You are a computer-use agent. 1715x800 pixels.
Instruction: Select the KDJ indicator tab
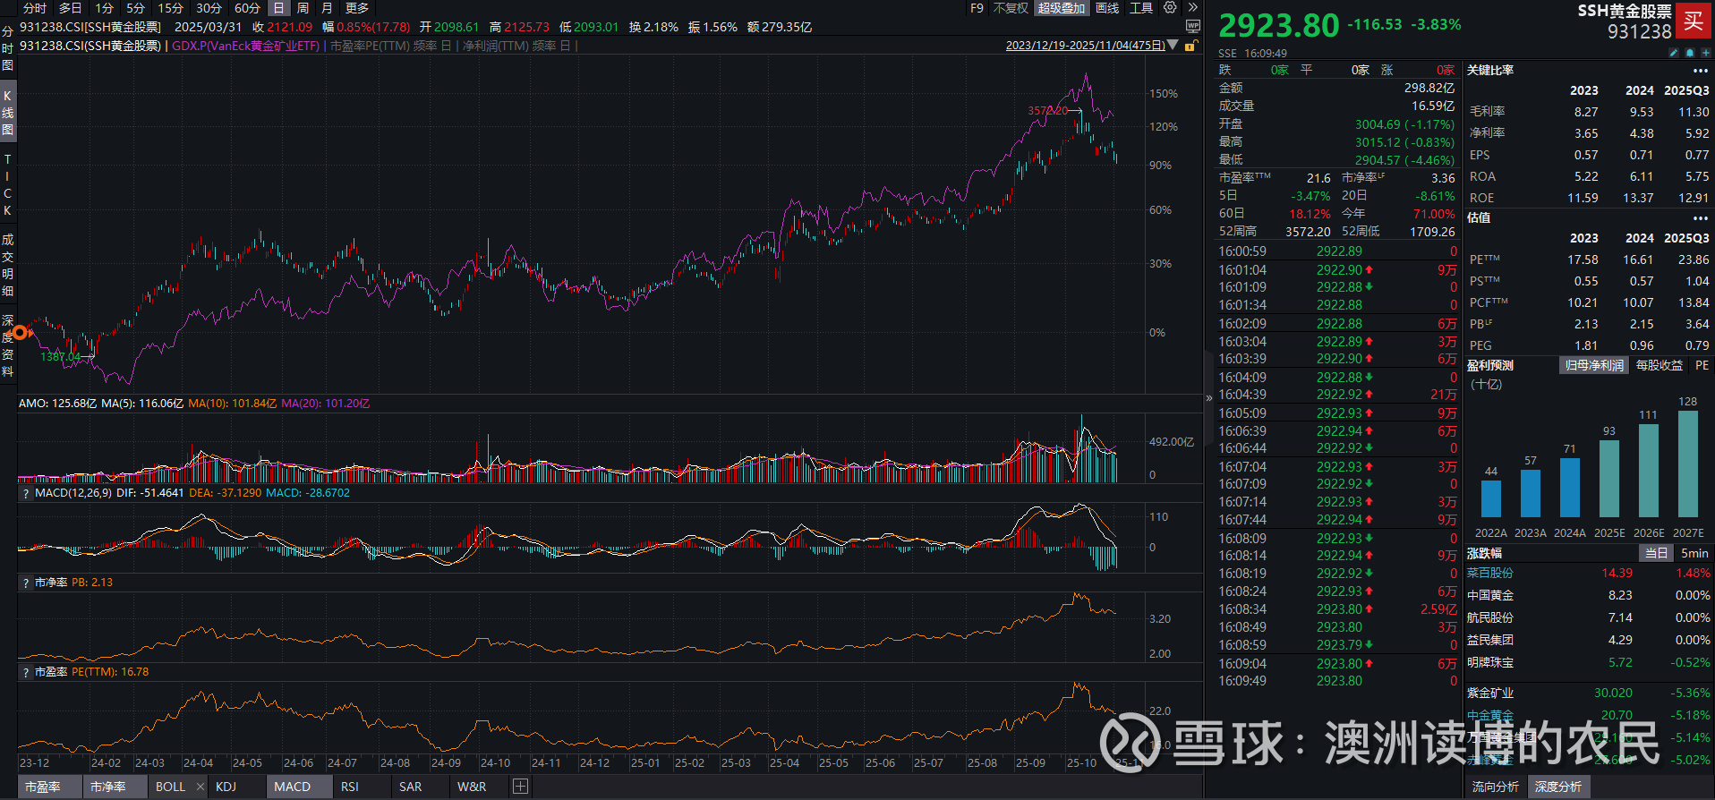point(226,787)
